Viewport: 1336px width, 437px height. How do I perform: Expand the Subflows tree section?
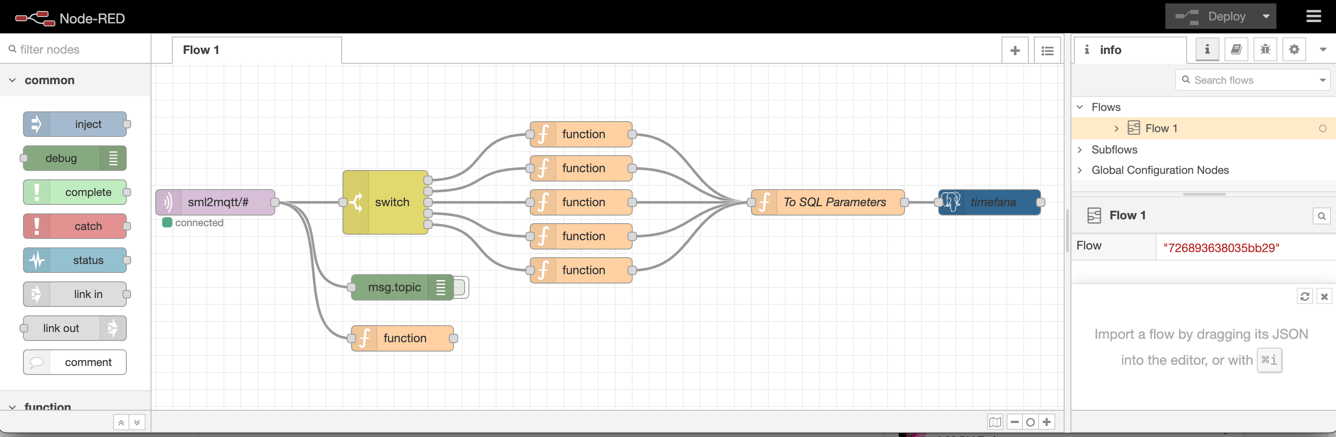click(1080, 150)
